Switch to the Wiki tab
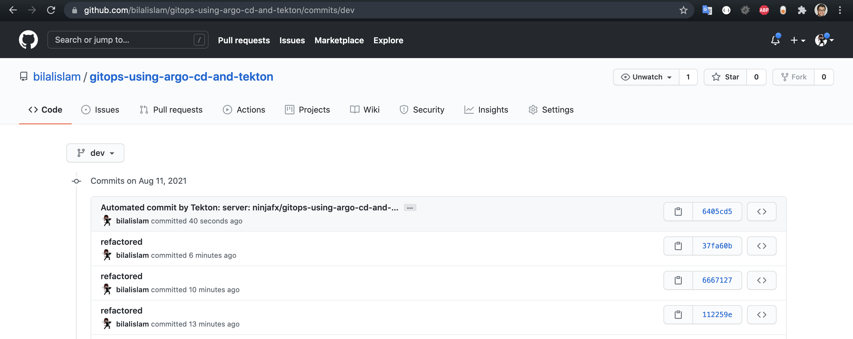853x339 pixels. coord(365,110)
